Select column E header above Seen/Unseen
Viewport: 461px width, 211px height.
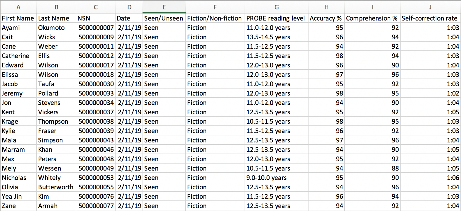tap(164, 7)
